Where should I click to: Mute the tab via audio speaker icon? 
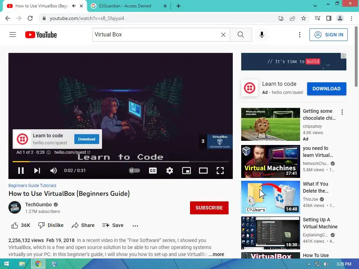click(74, 6)
